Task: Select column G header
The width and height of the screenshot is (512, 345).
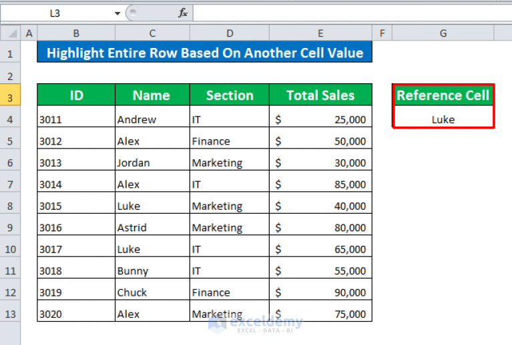Action: coord(443,33)
